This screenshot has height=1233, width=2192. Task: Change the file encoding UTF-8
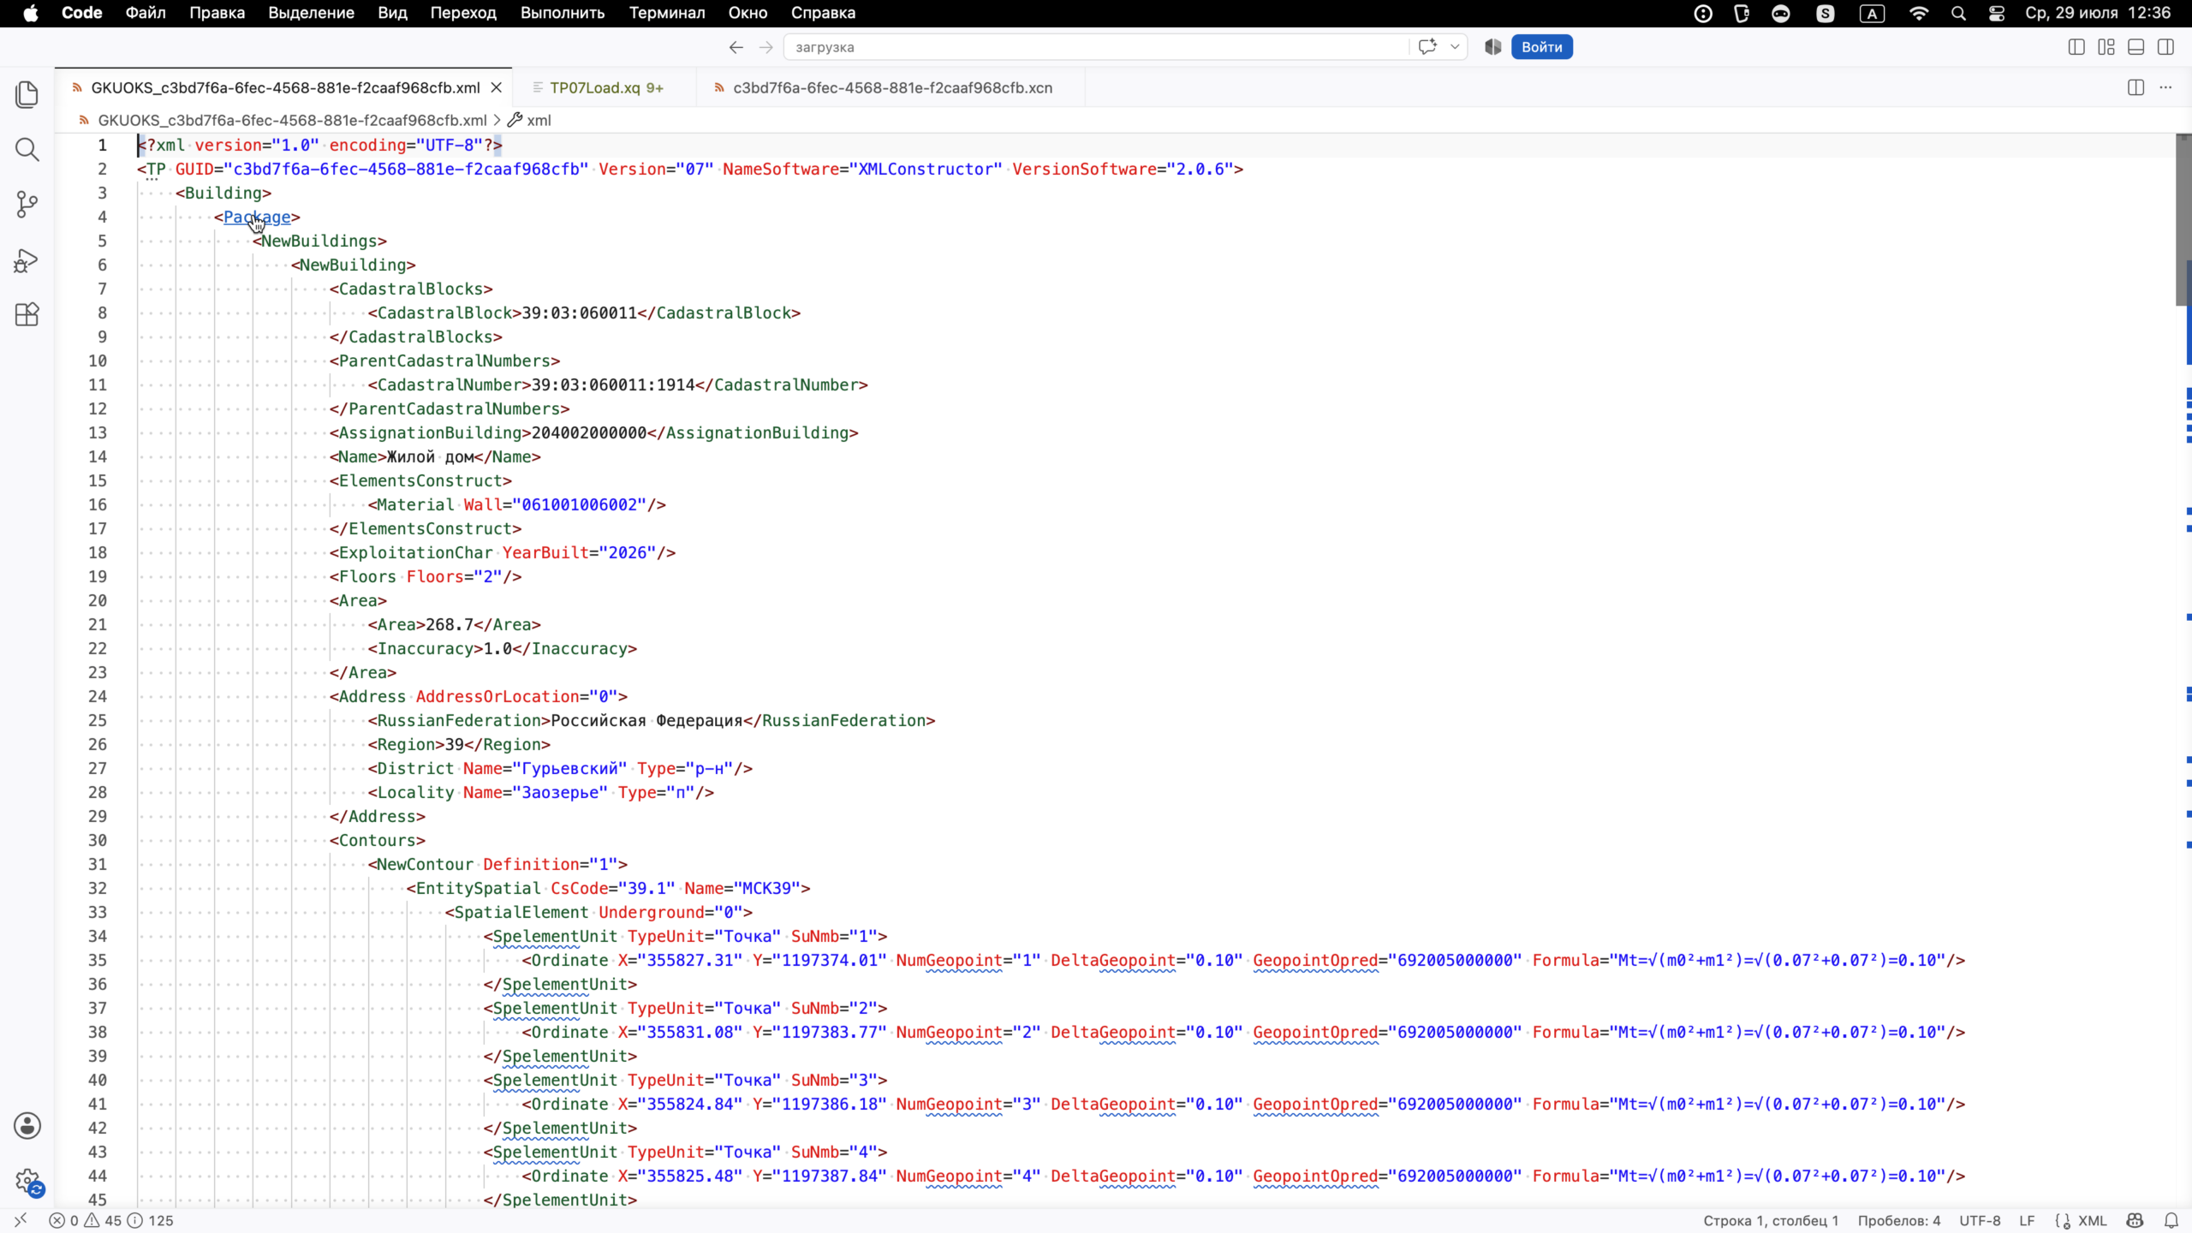pos(1980,1220)
